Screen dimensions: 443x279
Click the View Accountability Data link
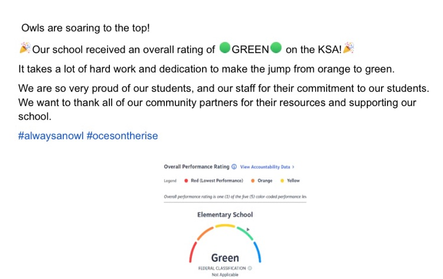click(267, 167)
